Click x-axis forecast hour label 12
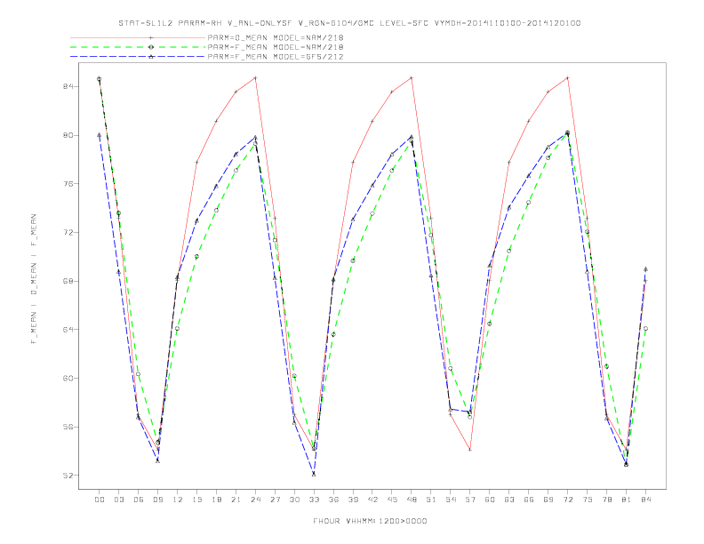This screenshot has width=704, height=544. tap(178, 500)
